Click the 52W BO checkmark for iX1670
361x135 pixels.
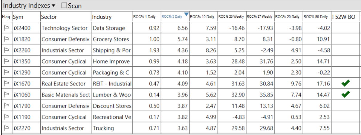coord(346,84)
